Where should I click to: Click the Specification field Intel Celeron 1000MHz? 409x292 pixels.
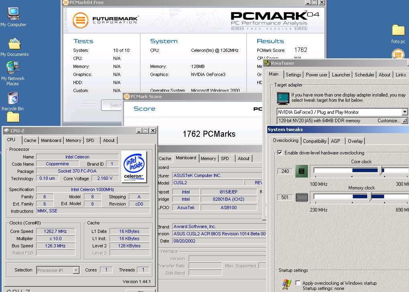(x=93, y=189)
